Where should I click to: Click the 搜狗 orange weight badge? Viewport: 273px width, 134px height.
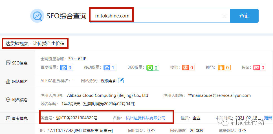[x=188, y=68]
